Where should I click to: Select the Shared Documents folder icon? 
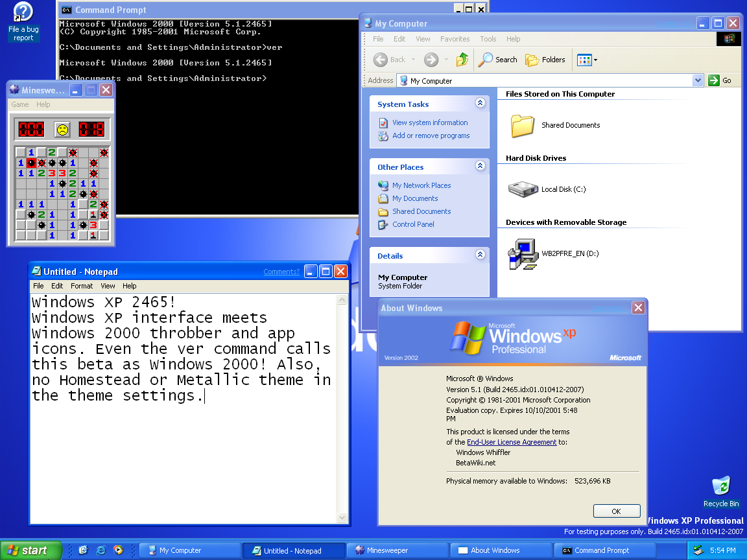point(523,125)
